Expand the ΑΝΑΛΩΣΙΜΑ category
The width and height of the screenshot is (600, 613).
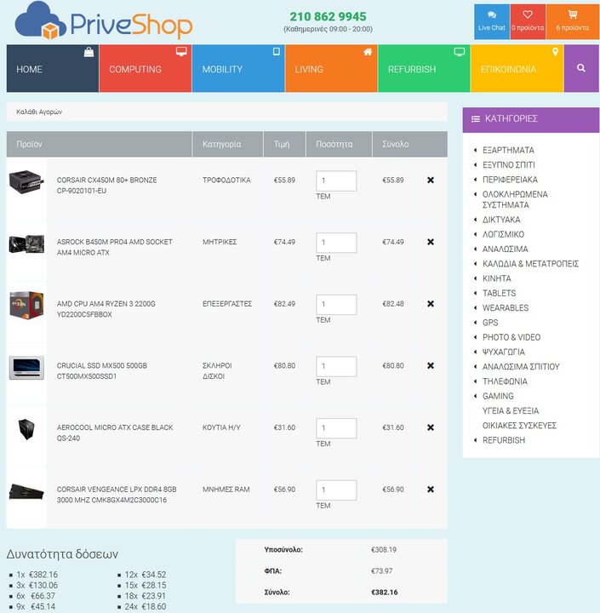pos(505,249)
